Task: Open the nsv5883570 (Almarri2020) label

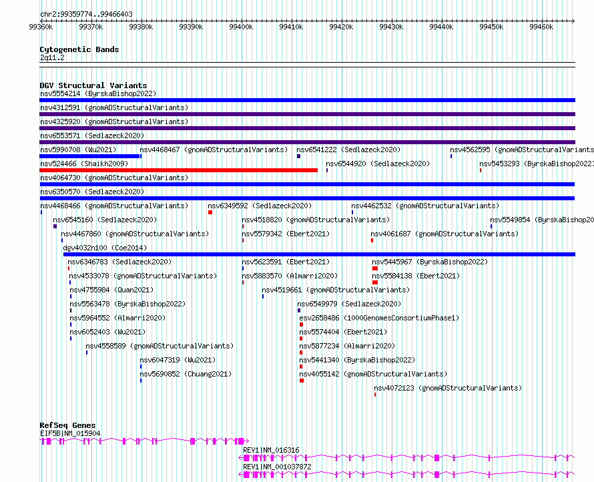Action: (290, 276)
